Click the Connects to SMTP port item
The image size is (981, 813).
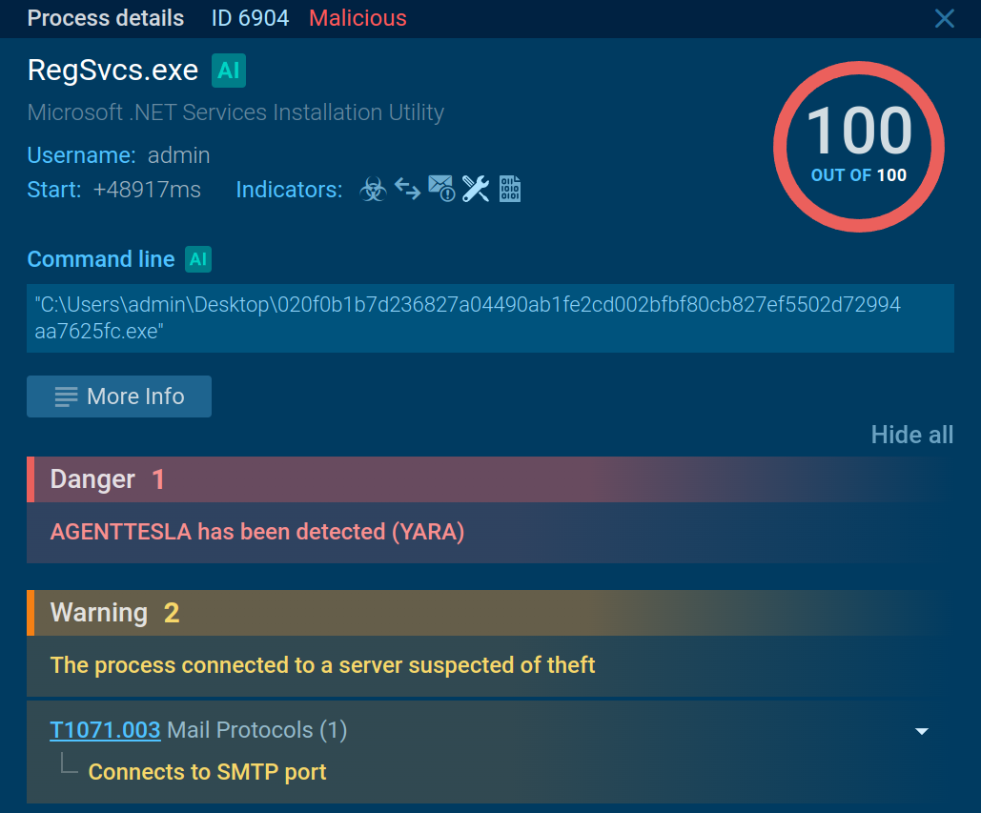click(207, 772)
